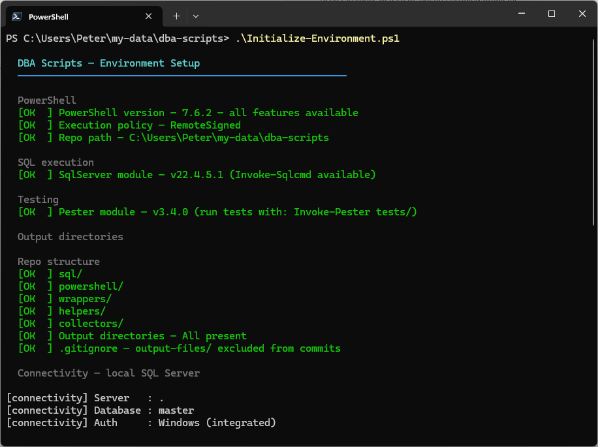Screen dimensions: 598x447
Task: Click the Execution policy – RemoteSigned line
Action: 129,125
